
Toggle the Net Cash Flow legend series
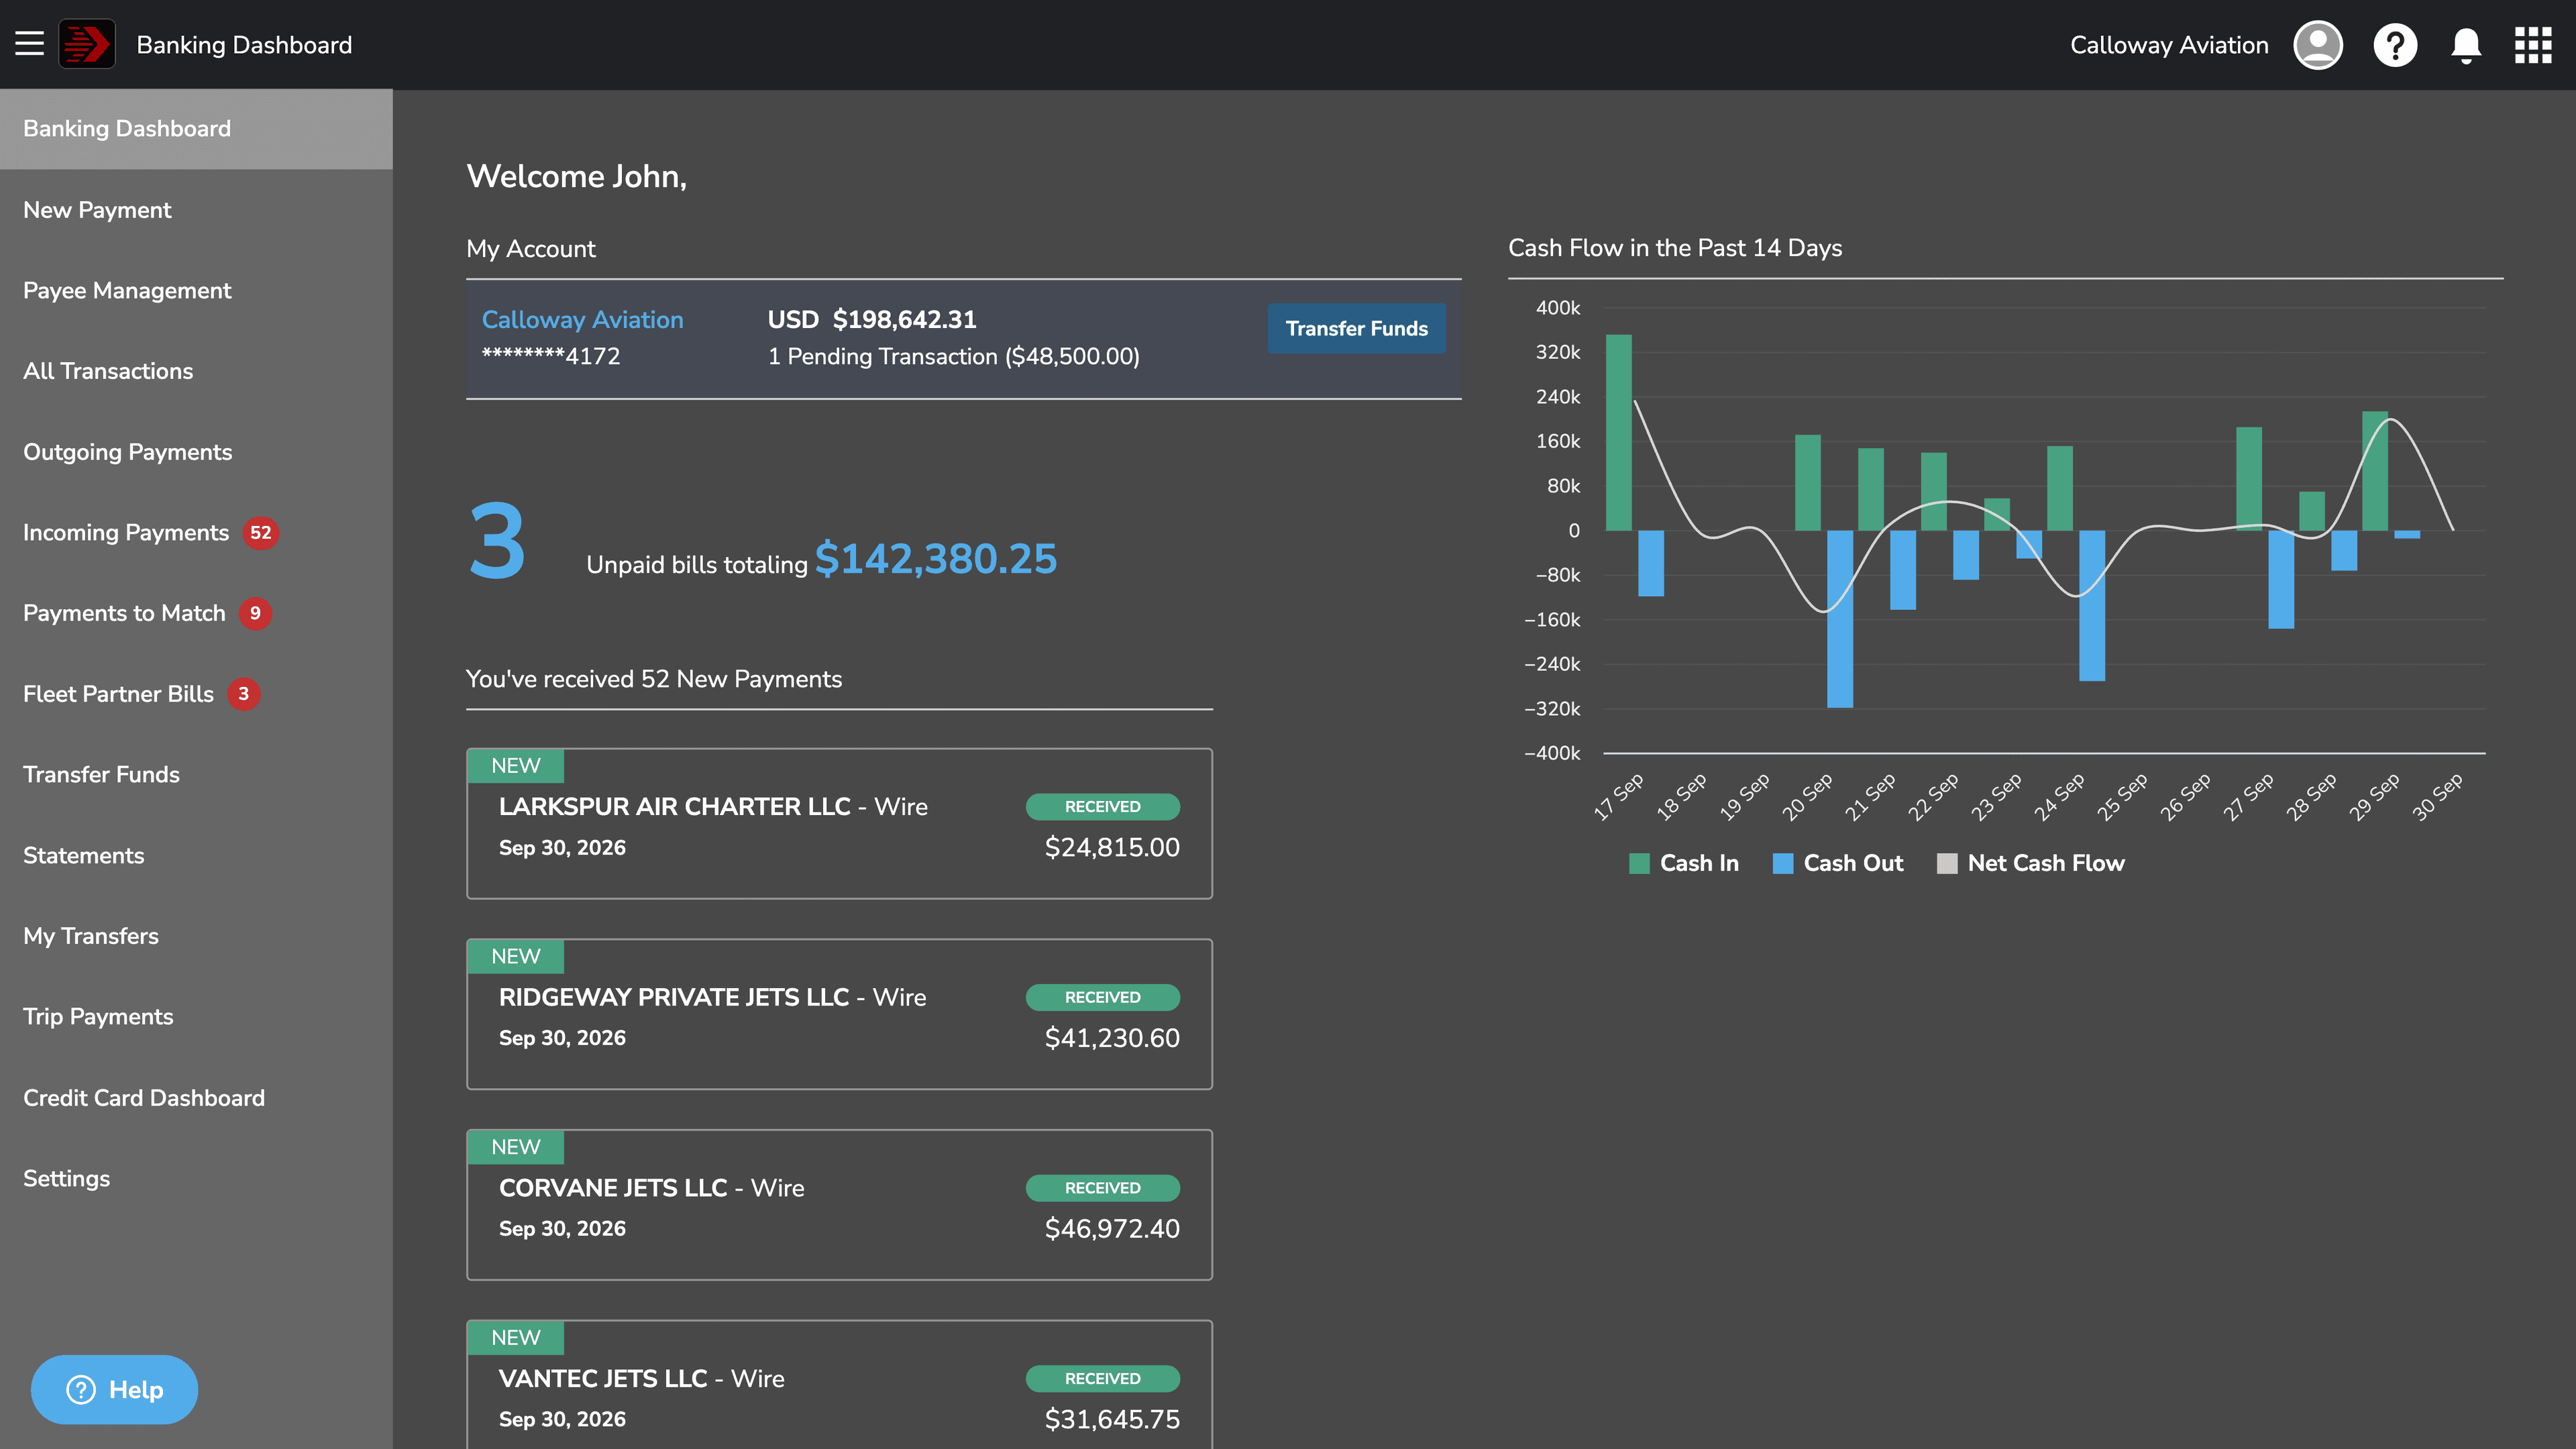[x=2030, y=863]
